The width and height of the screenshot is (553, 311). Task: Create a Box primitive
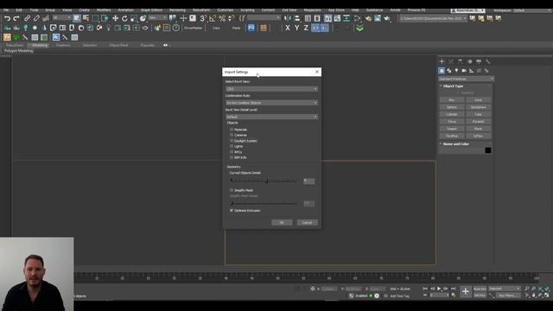click(x=452, y=100)
